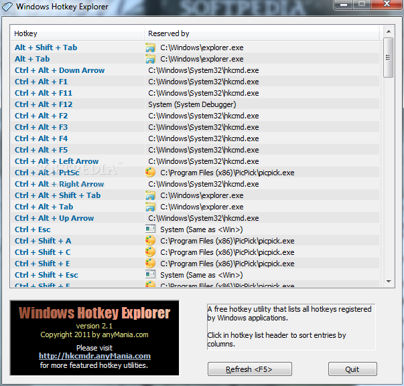This screenshot has height=386, width=404.
Task: Click the explorer.exe path for Alt + Tab
Action: pyautogui.click(x=202, y=59)
